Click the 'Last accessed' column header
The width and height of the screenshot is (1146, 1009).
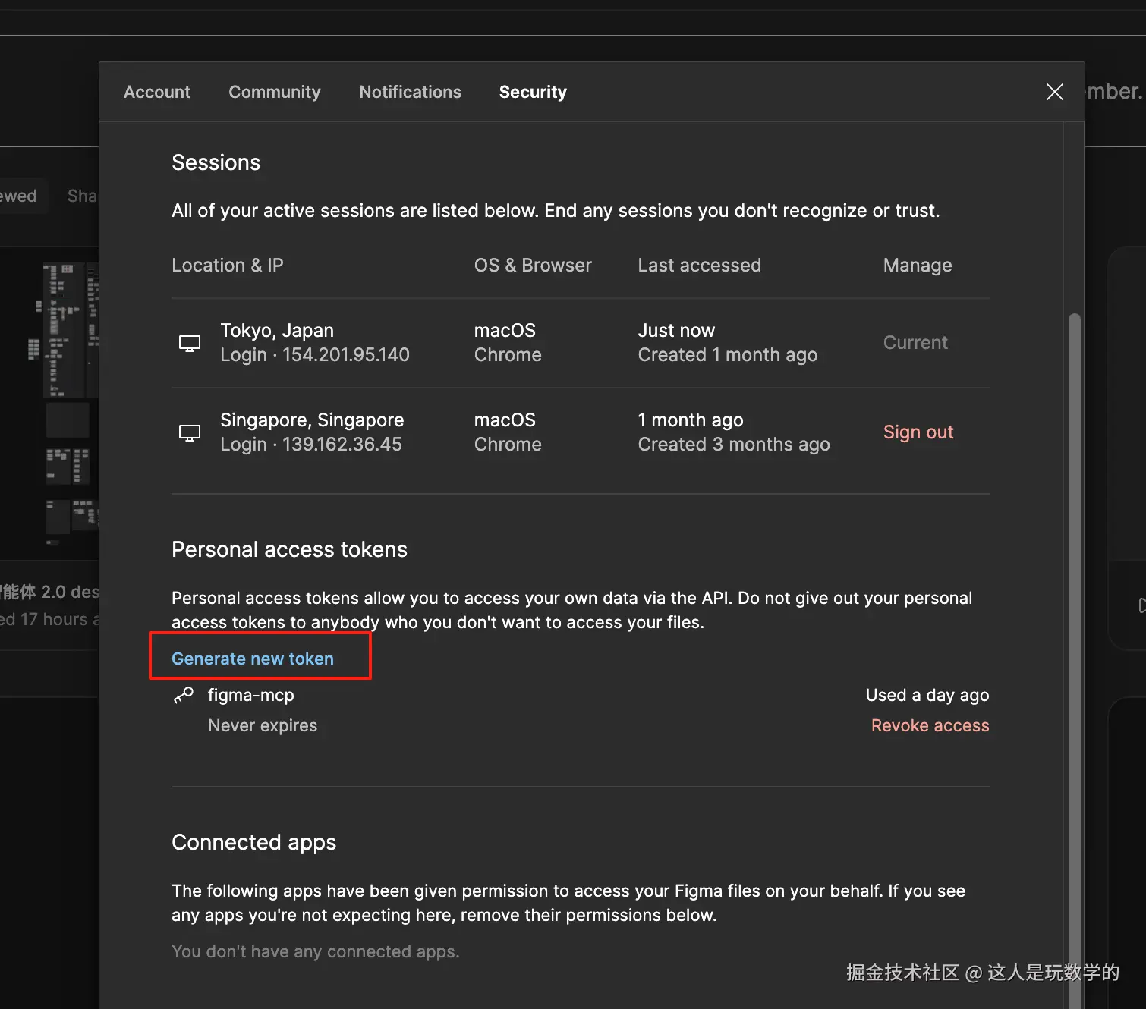(x=699, y=266)
